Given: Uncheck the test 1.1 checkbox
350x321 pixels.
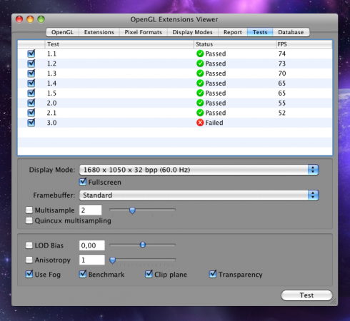Looking at the screenshot, I should [x=31, y=53].
